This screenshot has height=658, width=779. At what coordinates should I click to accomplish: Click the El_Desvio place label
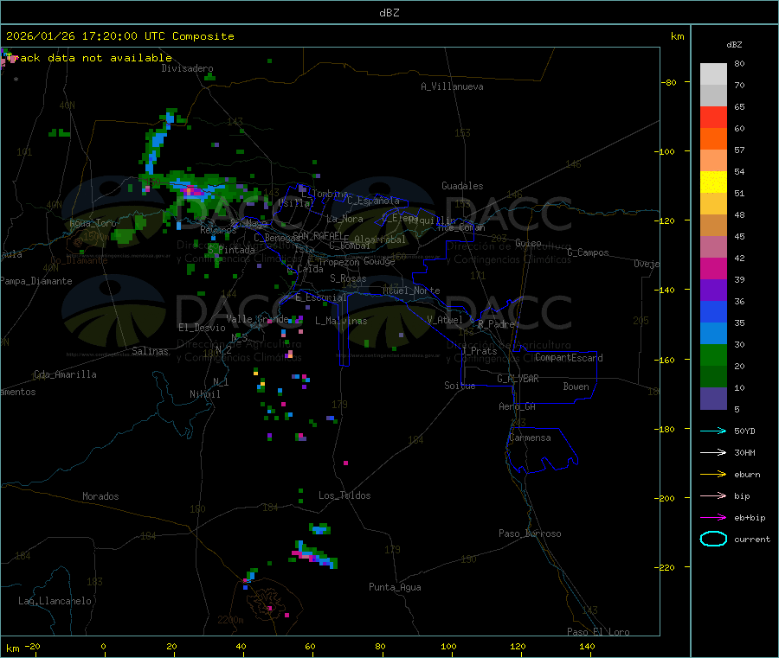point(202,328)
